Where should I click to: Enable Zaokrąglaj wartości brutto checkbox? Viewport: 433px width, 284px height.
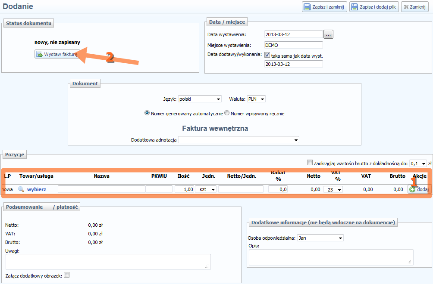coord(310,163)
